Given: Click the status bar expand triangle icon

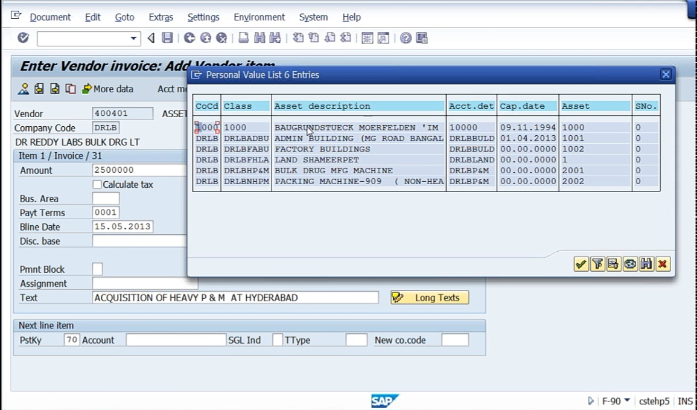Looking at the screenshot, I should point(591,401).
